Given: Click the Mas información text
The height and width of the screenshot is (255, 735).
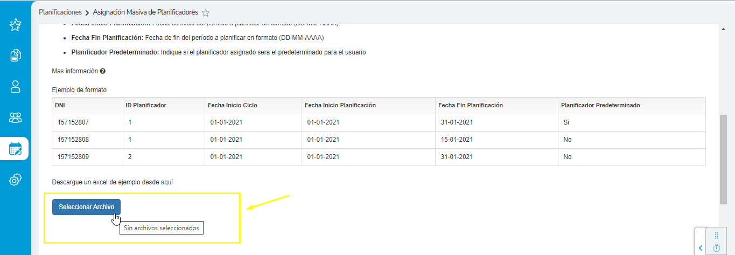Looking at the screenshot, I should click(75, 71).
